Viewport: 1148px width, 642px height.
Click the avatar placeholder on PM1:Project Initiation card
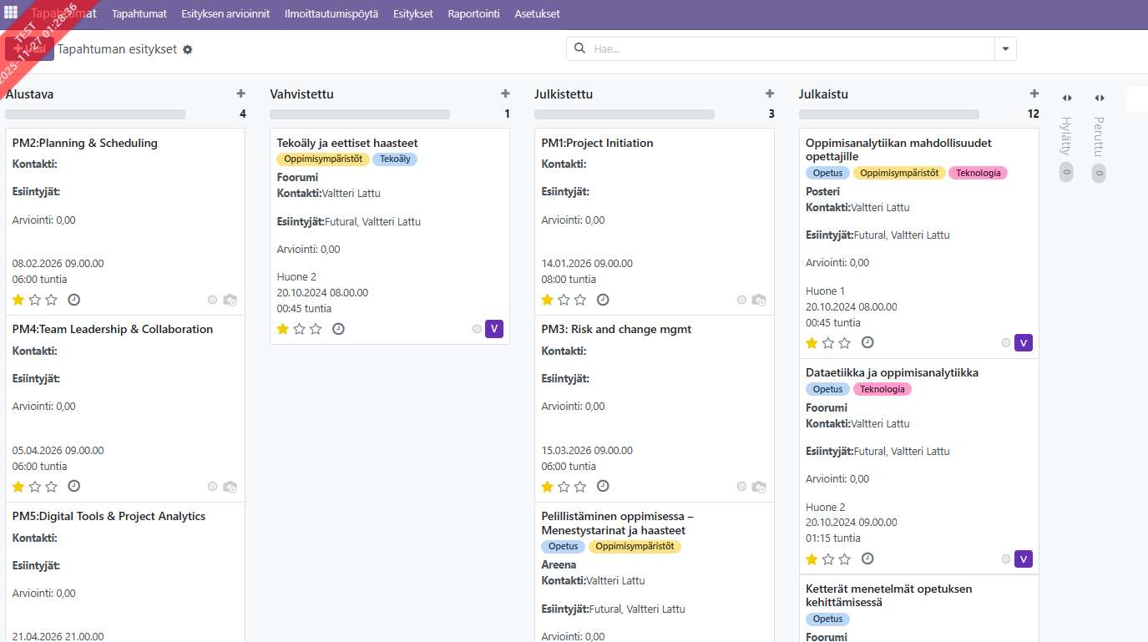click(760, 300)
